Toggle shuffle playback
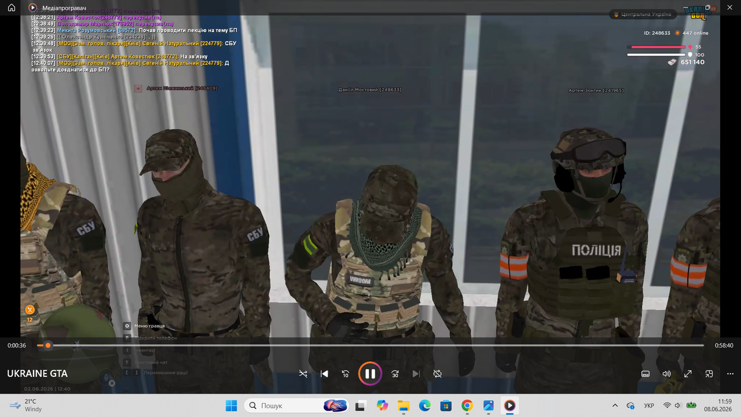This screenshot has width=741, height=417. click(303, 374)
